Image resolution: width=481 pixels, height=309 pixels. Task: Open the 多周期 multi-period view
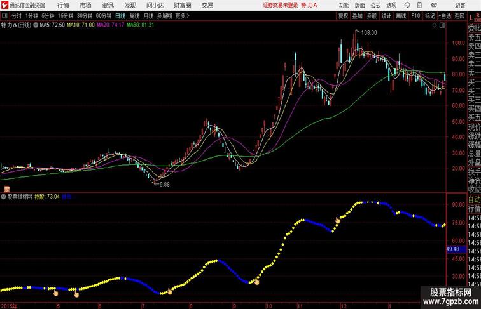(164, 16)
